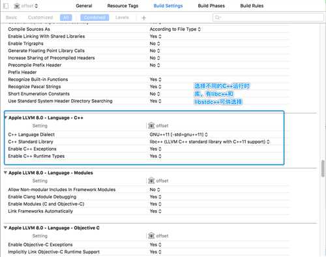
Task: Change Enable Clang Module Debugging value
Action: tap(155, 196)
